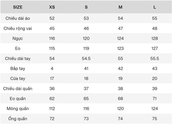Click the L column header
This screenshot has width=173, height=124.
tap(155, 7)
